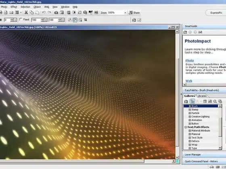Open the Selection menu
The width and height of the screenshot is (226, 169).
point(25,7)
